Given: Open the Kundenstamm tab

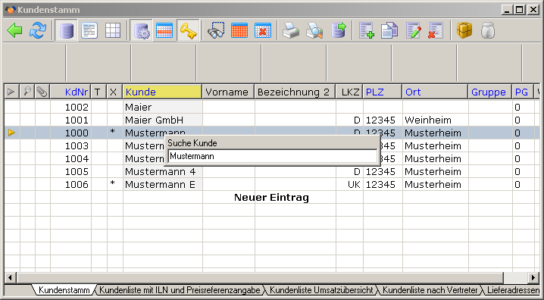Looking at the screenshot, I should (64, 290).
